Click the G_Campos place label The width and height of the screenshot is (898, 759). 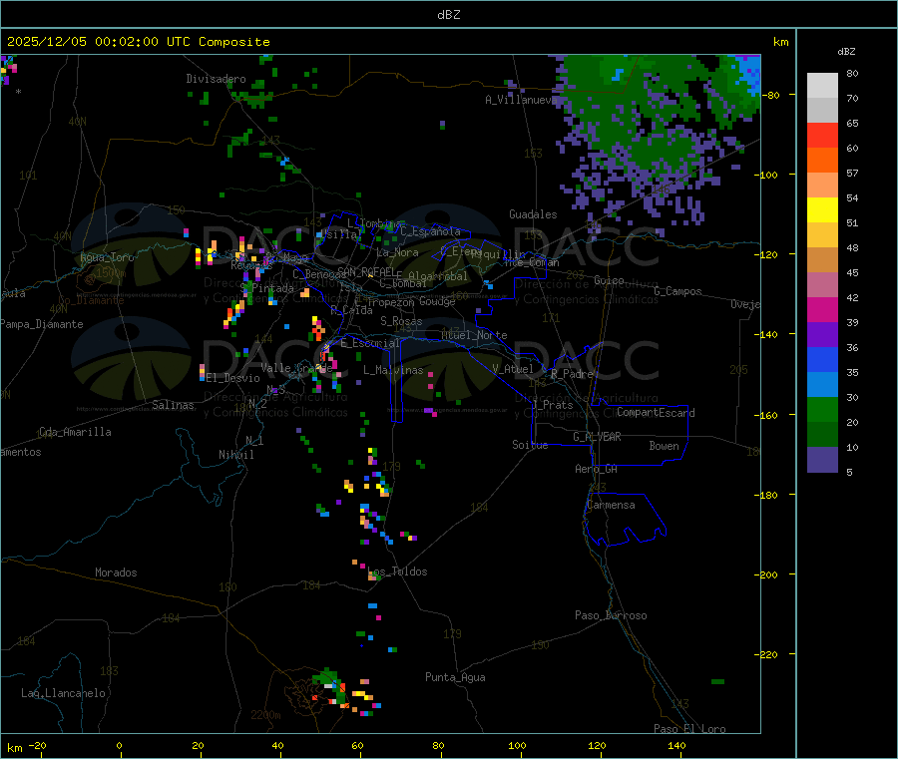point(678,291)
